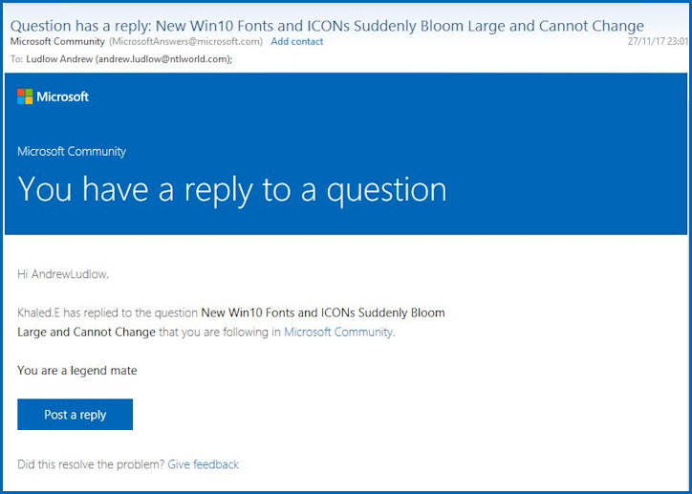Click the bold question title in message body

(x=322, y=312)
